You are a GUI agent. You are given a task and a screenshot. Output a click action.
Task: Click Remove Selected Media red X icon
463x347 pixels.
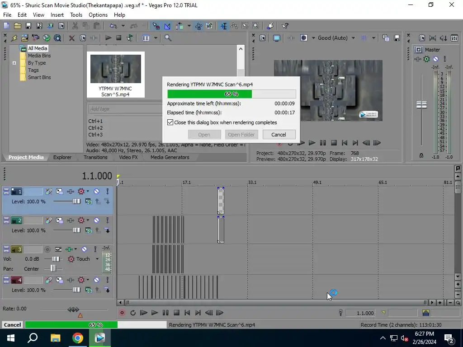pos(71,38)
